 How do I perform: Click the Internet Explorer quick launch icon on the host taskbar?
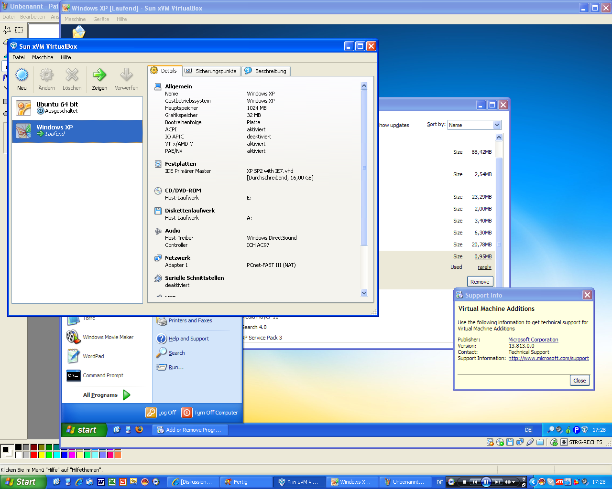pos(79,482)
